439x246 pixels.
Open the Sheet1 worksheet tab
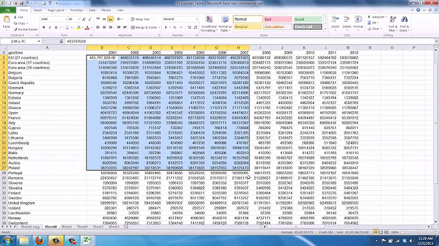coord(66,227)
